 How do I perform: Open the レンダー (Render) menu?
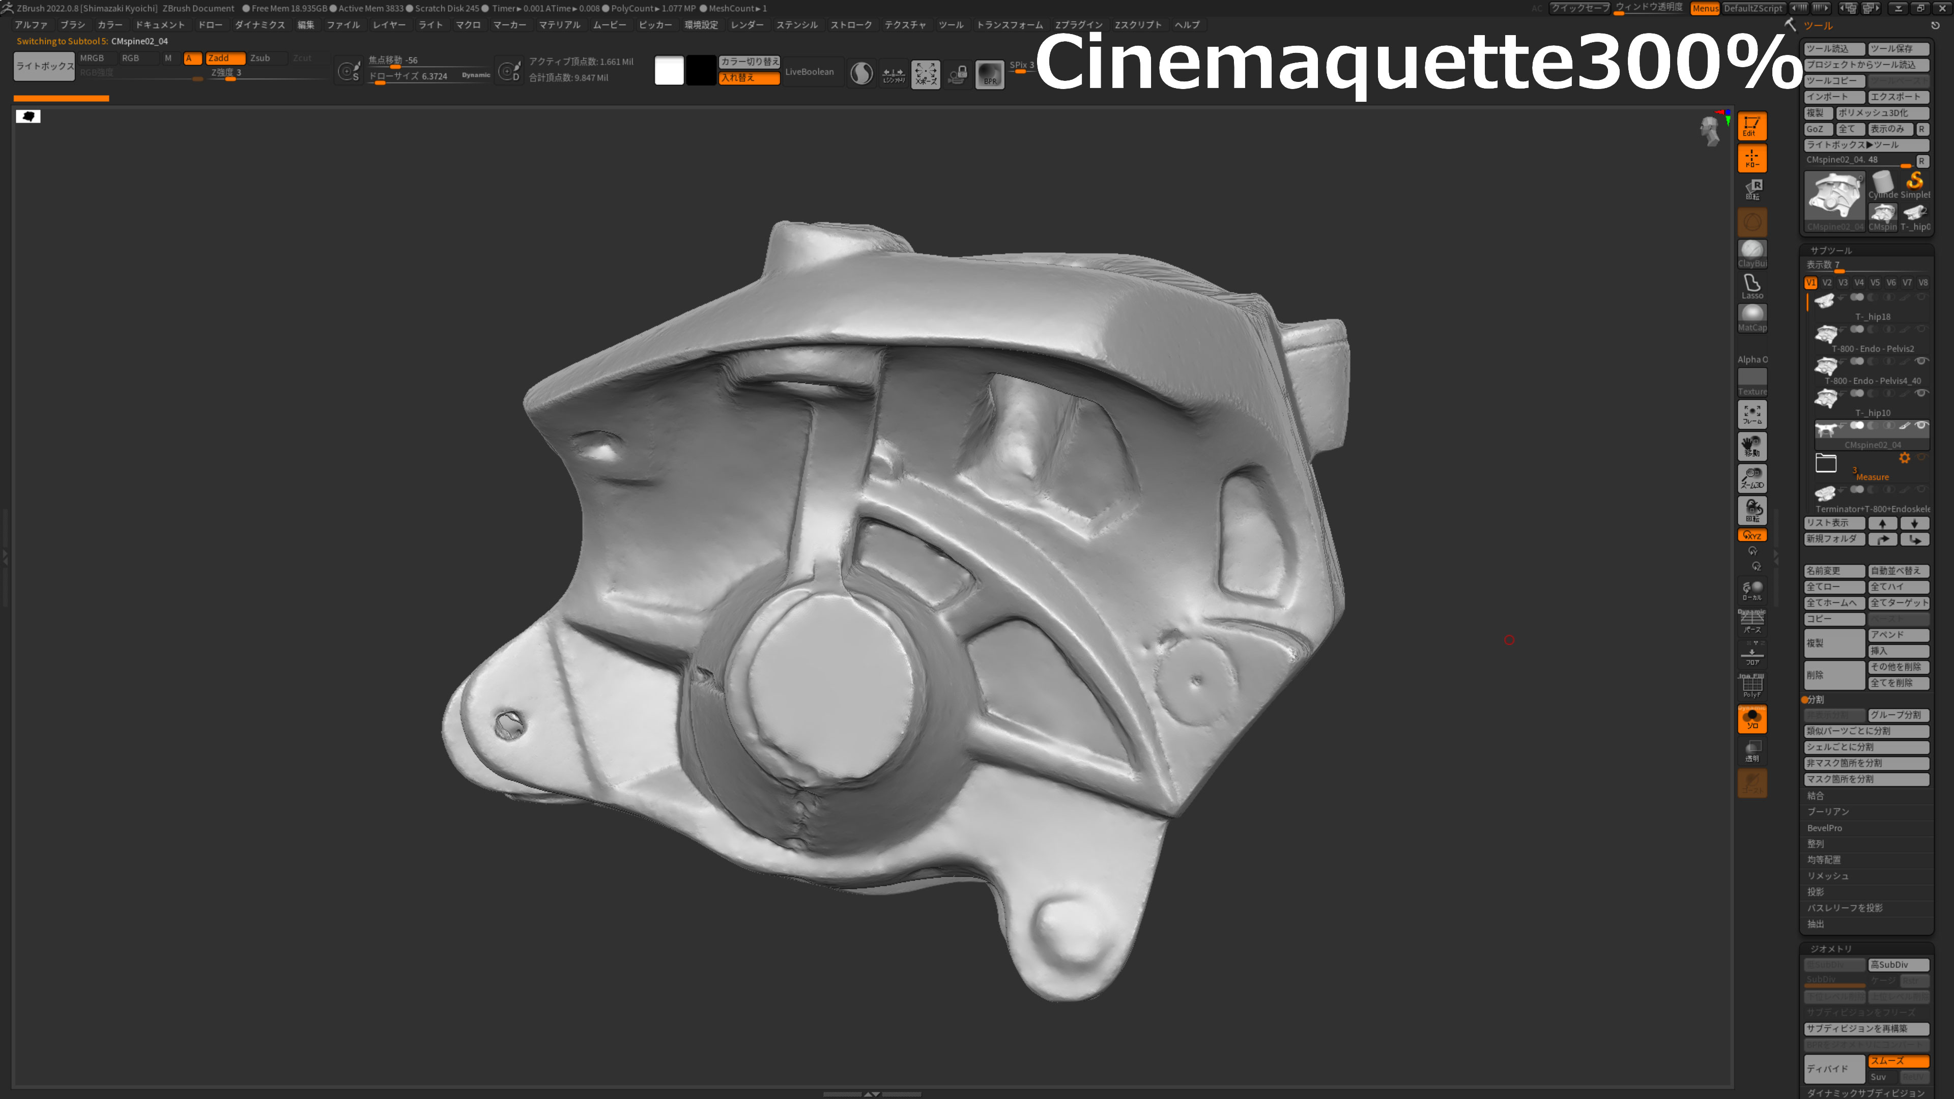pos(747,25)
